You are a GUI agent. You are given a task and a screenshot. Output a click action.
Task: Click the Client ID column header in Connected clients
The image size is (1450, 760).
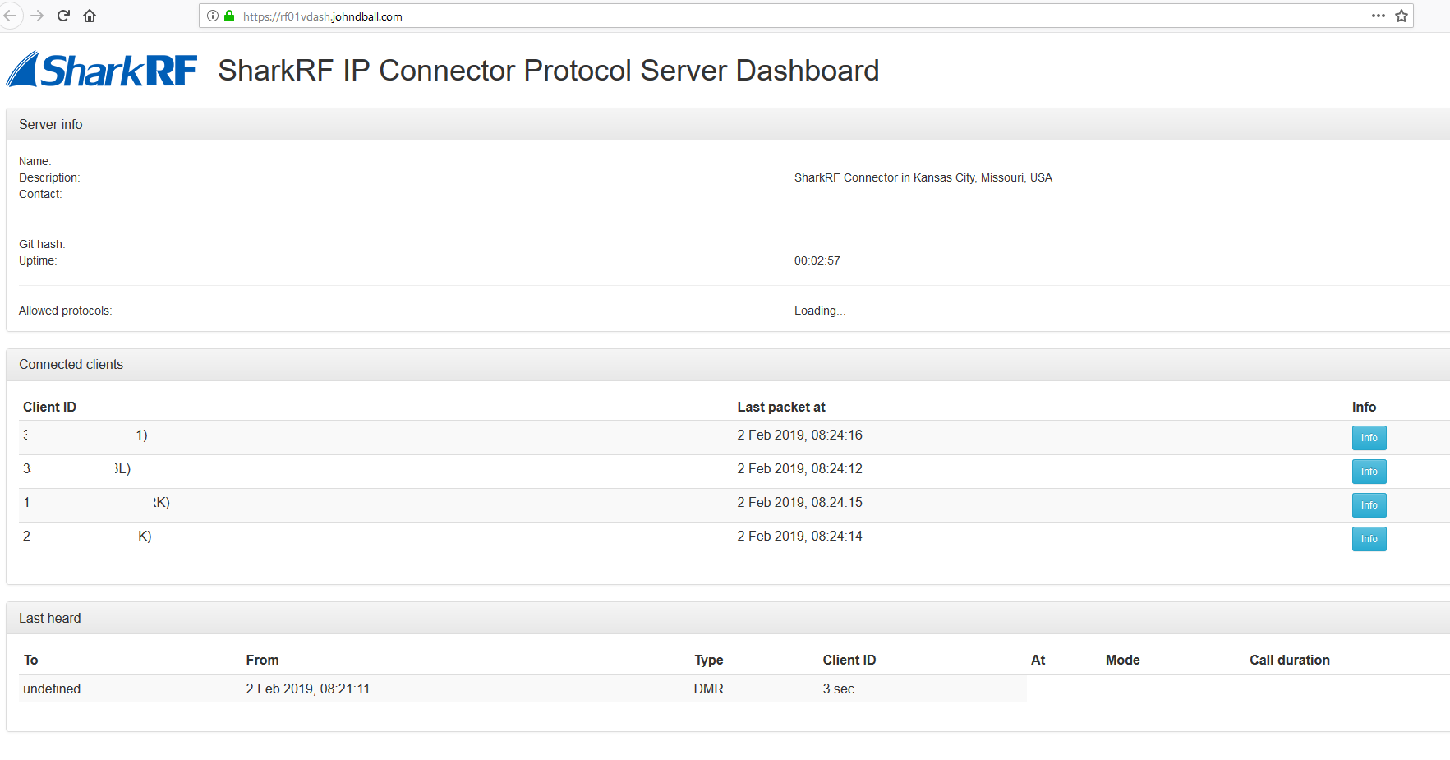coord(49,407)
